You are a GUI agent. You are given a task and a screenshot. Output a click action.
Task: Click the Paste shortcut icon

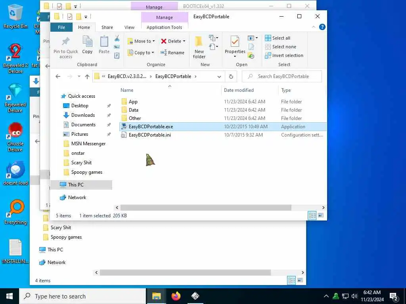coord(117,55)
